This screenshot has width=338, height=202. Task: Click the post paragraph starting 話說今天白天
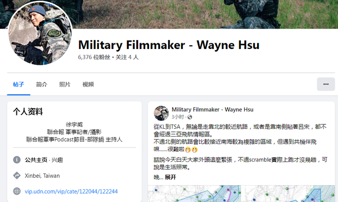(240, 163)
